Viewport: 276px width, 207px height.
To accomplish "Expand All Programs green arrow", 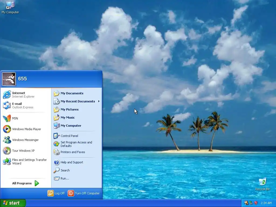I will 37,183.
